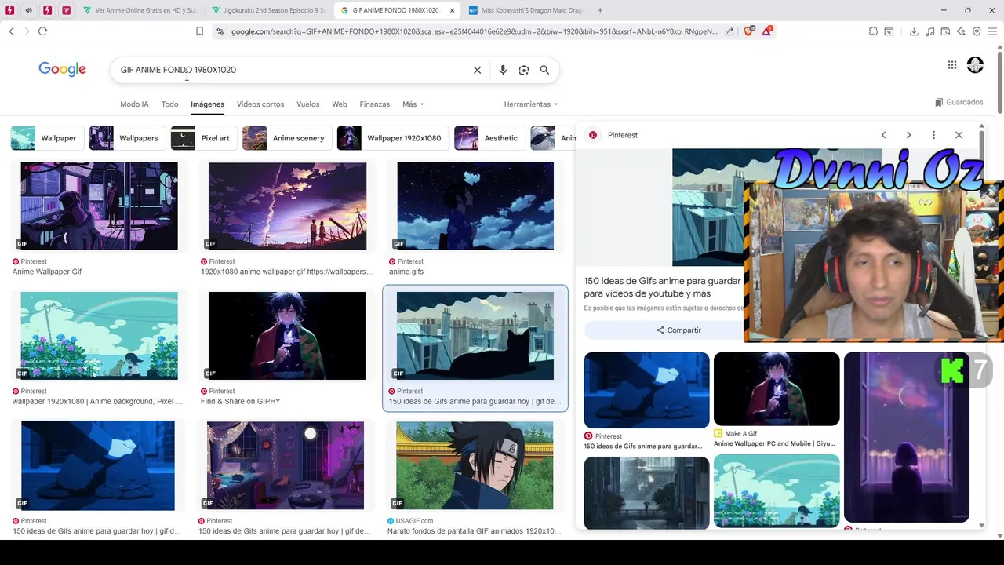Close the GIF ANIME FONDO tab

pos(452,10)
